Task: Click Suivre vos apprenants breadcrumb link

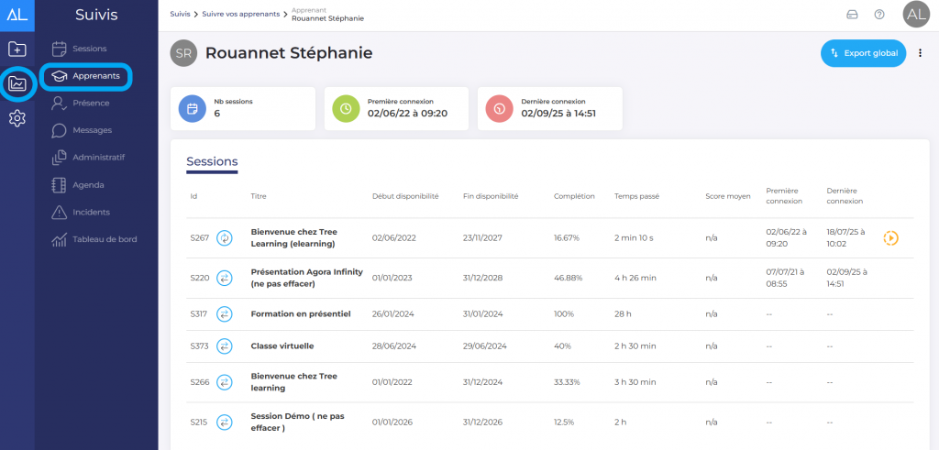Action: (243, 15)
